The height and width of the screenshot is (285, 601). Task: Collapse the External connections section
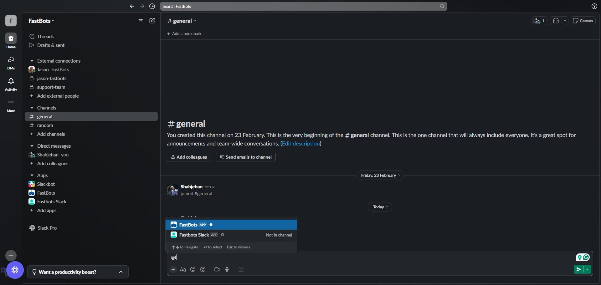click(x=32, y=61)
